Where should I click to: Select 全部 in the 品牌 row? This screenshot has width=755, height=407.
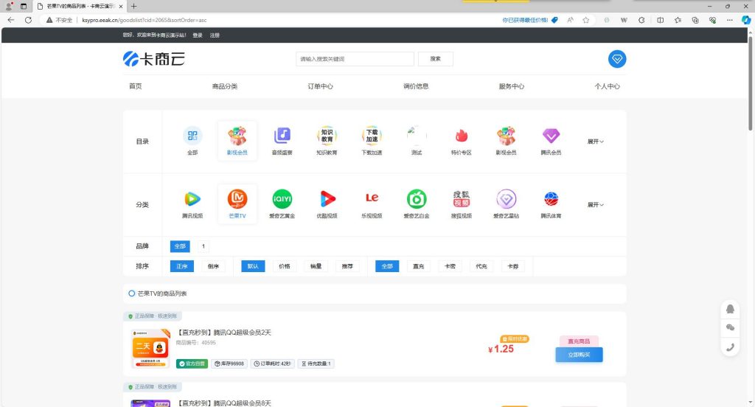click(180, 246)
